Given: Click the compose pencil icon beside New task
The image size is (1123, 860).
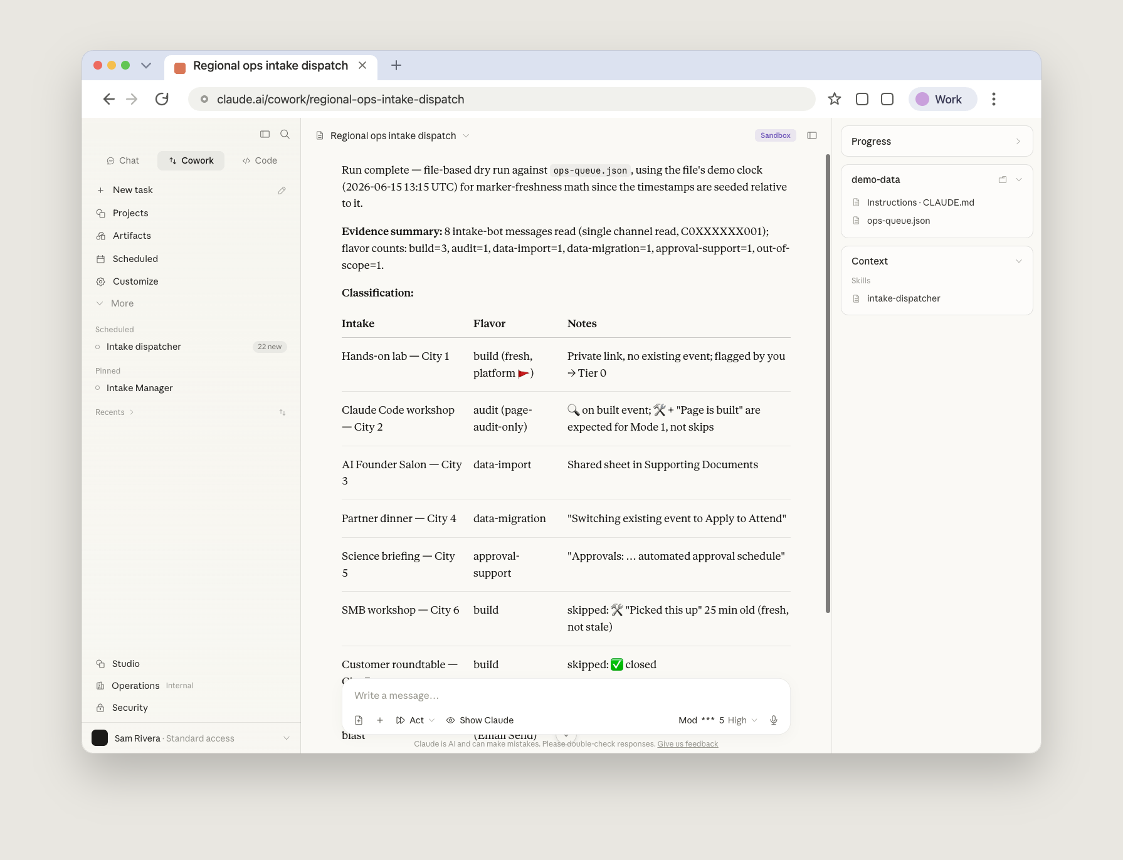Looking at the screenshot, I should [x=282, y=191].
